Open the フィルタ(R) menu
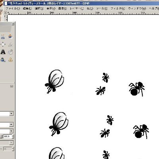The height and width of the screenshot is (159, 159). point(118,8)
